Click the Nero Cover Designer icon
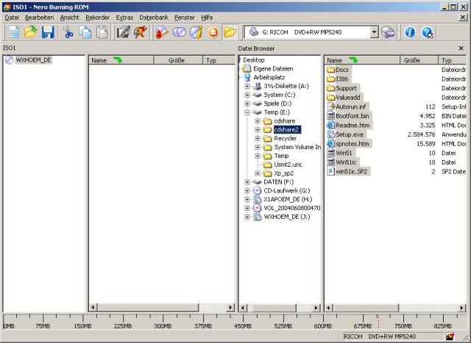The height and width of the screenshot is (343, 471). pyautogui.click(x=141, y=32)
